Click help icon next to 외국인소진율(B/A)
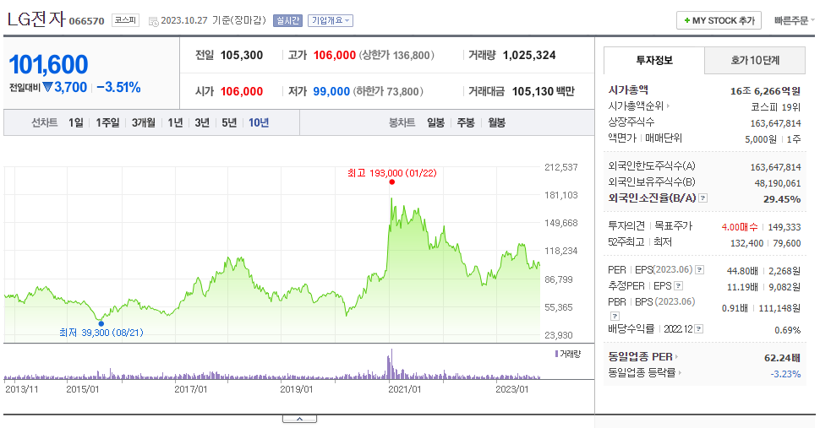 point(703,198)
